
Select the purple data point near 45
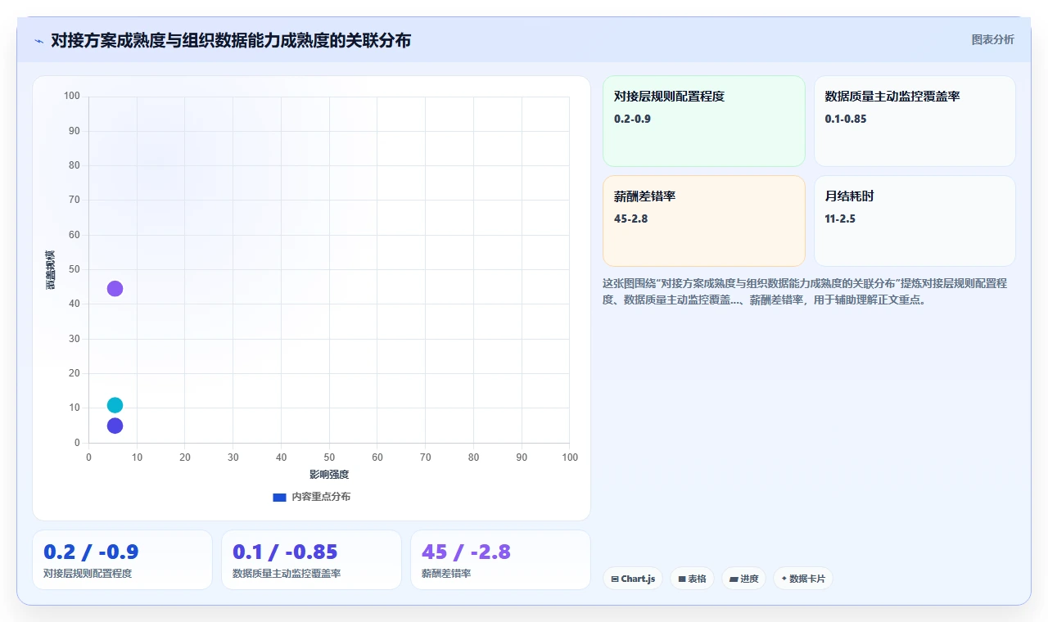(115, 288)
